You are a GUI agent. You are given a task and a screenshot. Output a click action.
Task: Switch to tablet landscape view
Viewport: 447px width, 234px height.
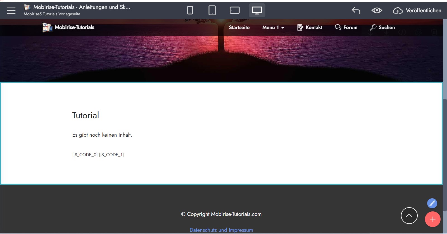234,11
